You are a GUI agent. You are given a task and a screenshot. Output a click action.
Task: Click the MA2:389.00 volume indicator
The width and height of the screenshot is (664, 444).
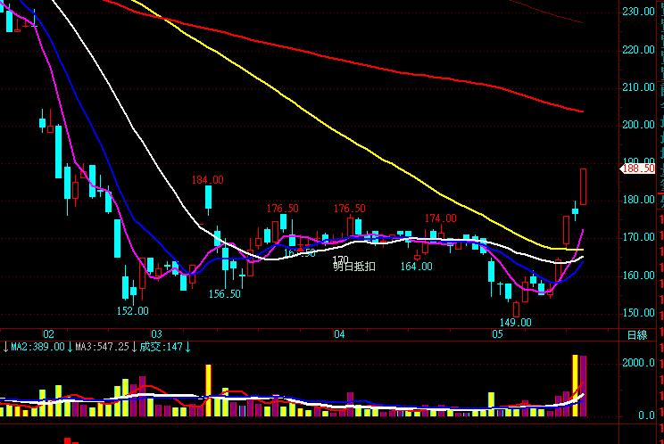coord(37,347)
